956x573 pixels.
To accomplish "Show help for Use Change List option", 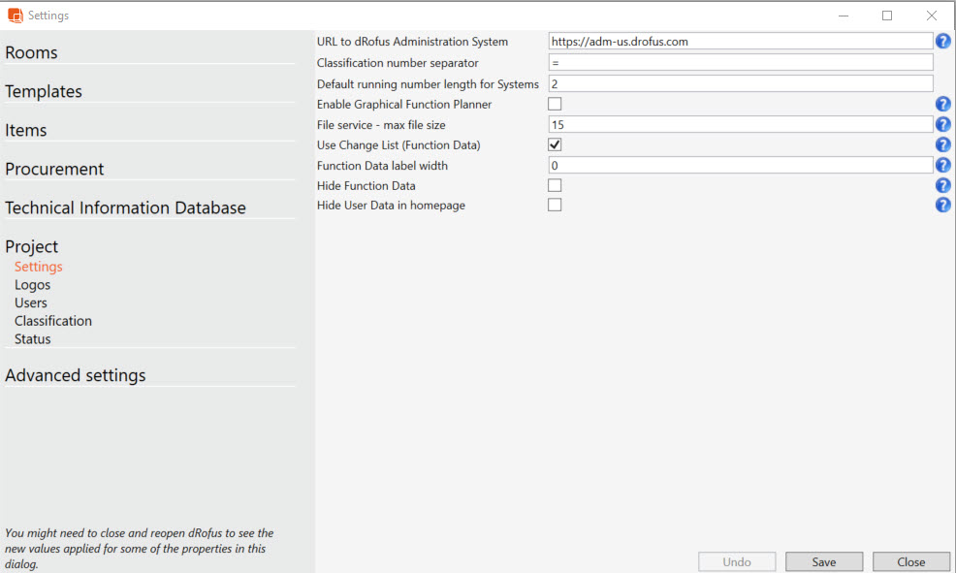I will coord(942,145).
